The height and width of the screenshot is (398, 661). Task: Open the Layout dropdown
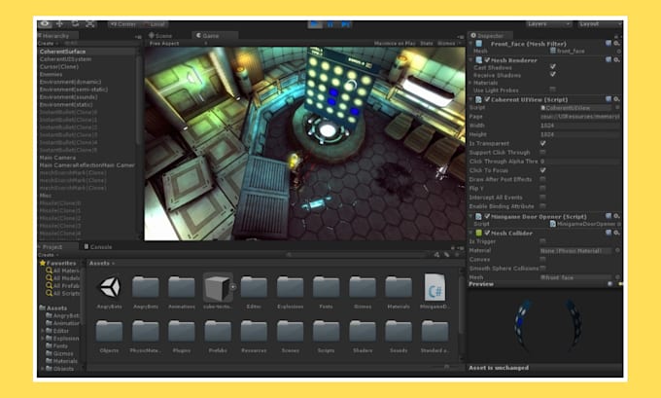[x=600, y=24]
